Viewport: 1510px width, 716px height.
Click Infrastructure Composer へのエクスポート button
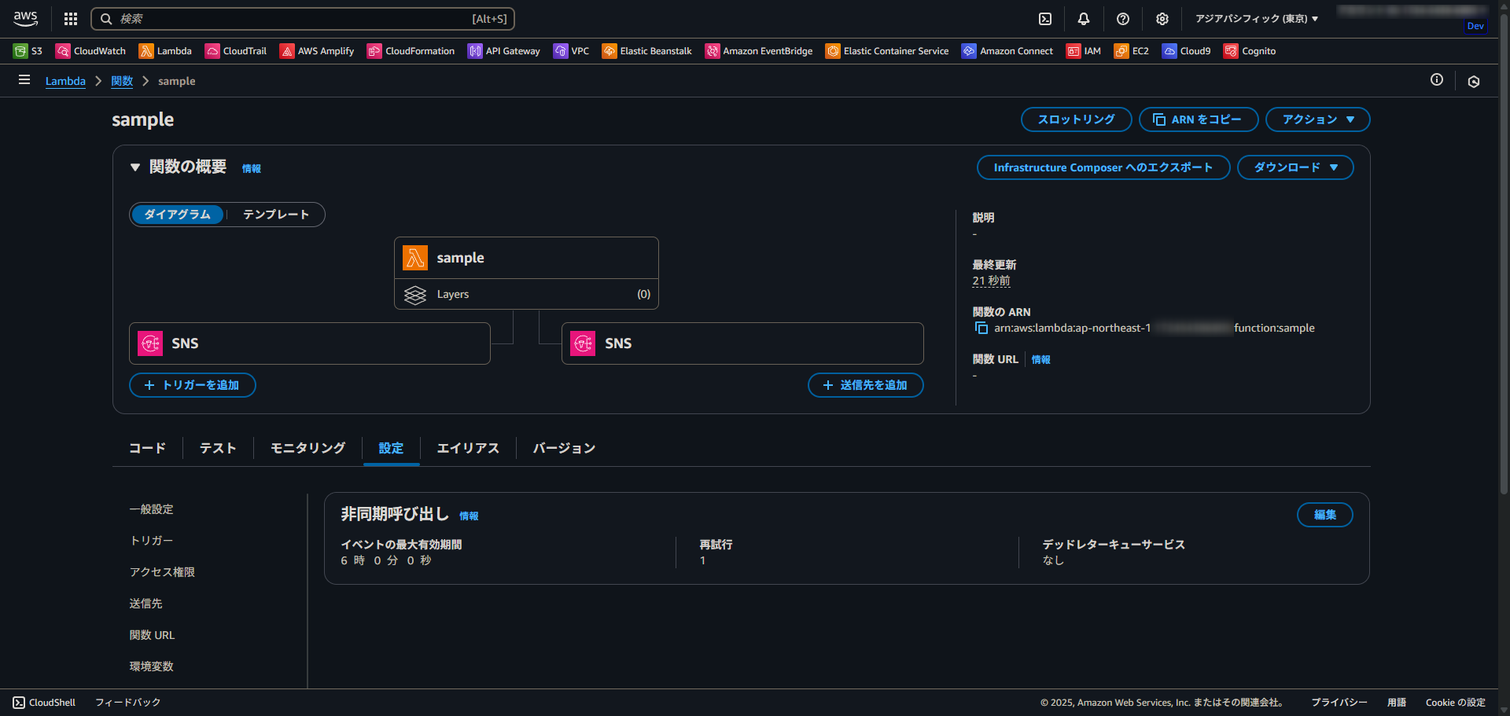tap(1103, 167)
